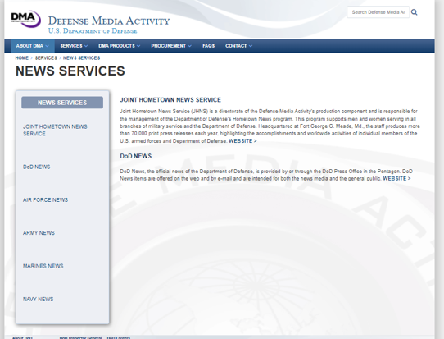Screen dimensions: 444x339
Task: Follow the DoD News WEBSITE link
Action: [x=396, y=178]
